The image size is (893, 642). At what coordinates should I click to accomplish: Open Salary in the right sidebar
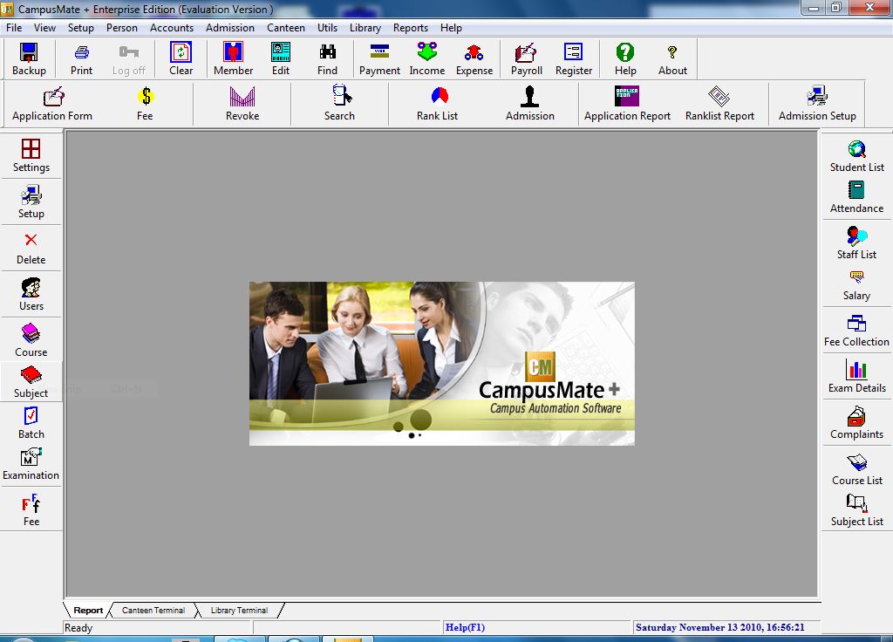tap(856, 283)
